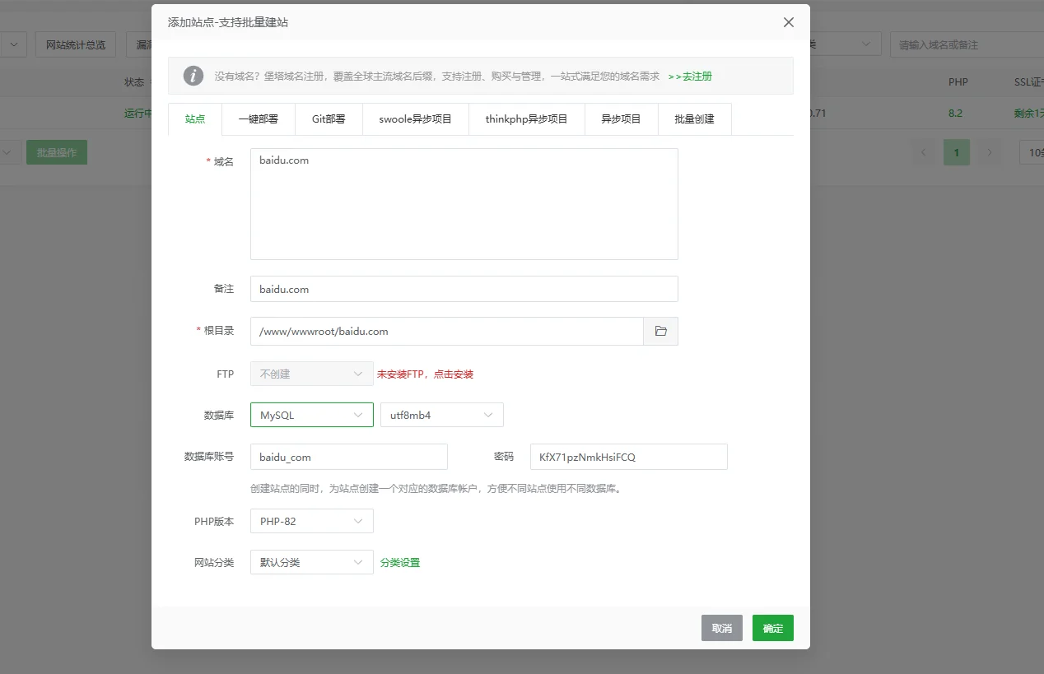Open the PHP-82 version dropdown

[312, 521]
